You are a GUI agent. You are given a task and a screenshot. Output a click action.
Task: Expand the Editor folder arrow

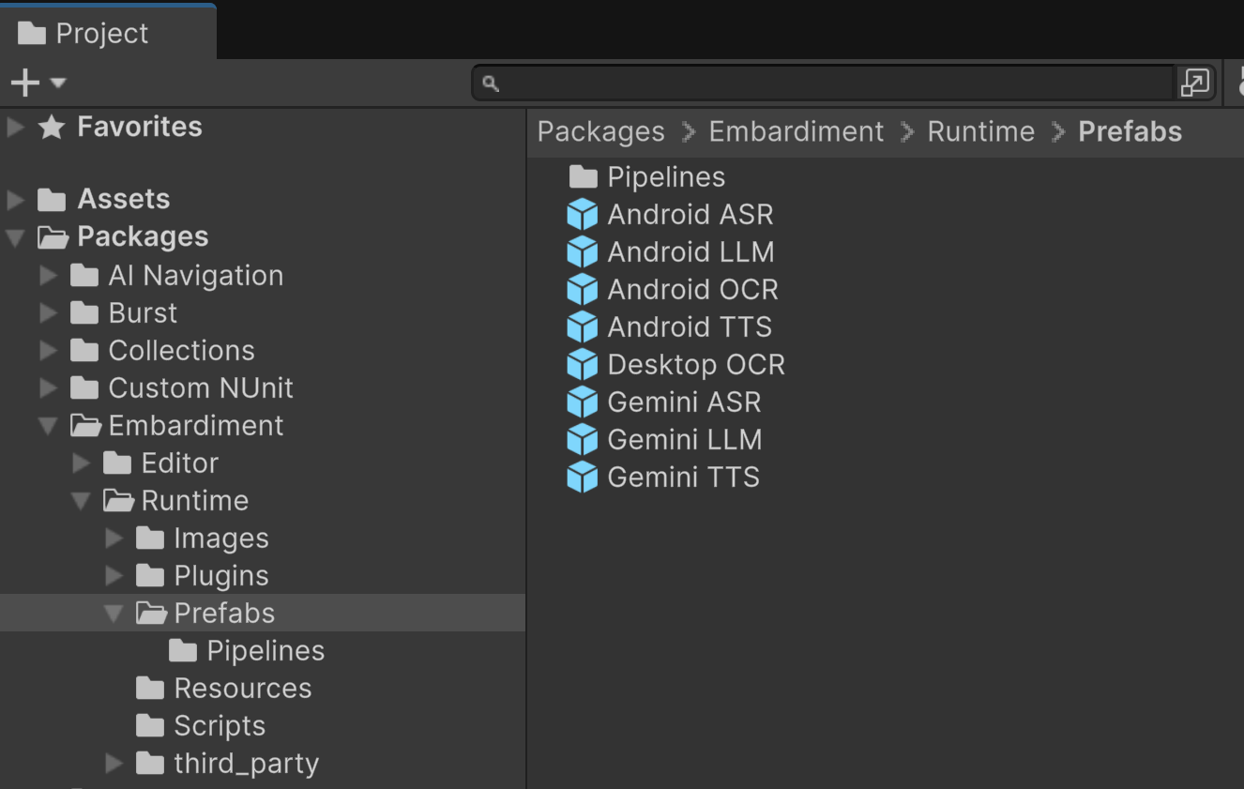tap(81, 463)
